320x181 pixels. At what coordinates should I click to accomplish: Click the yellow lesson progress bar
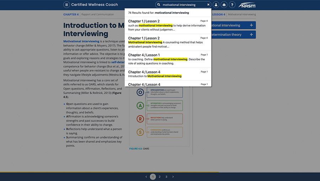(109, 172)
